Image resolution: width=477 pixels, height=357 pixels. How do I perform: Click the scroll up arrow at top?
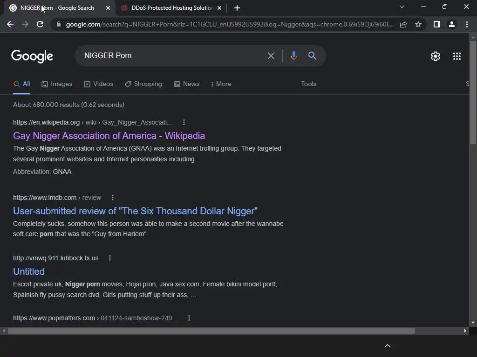[x=473, y=37]
